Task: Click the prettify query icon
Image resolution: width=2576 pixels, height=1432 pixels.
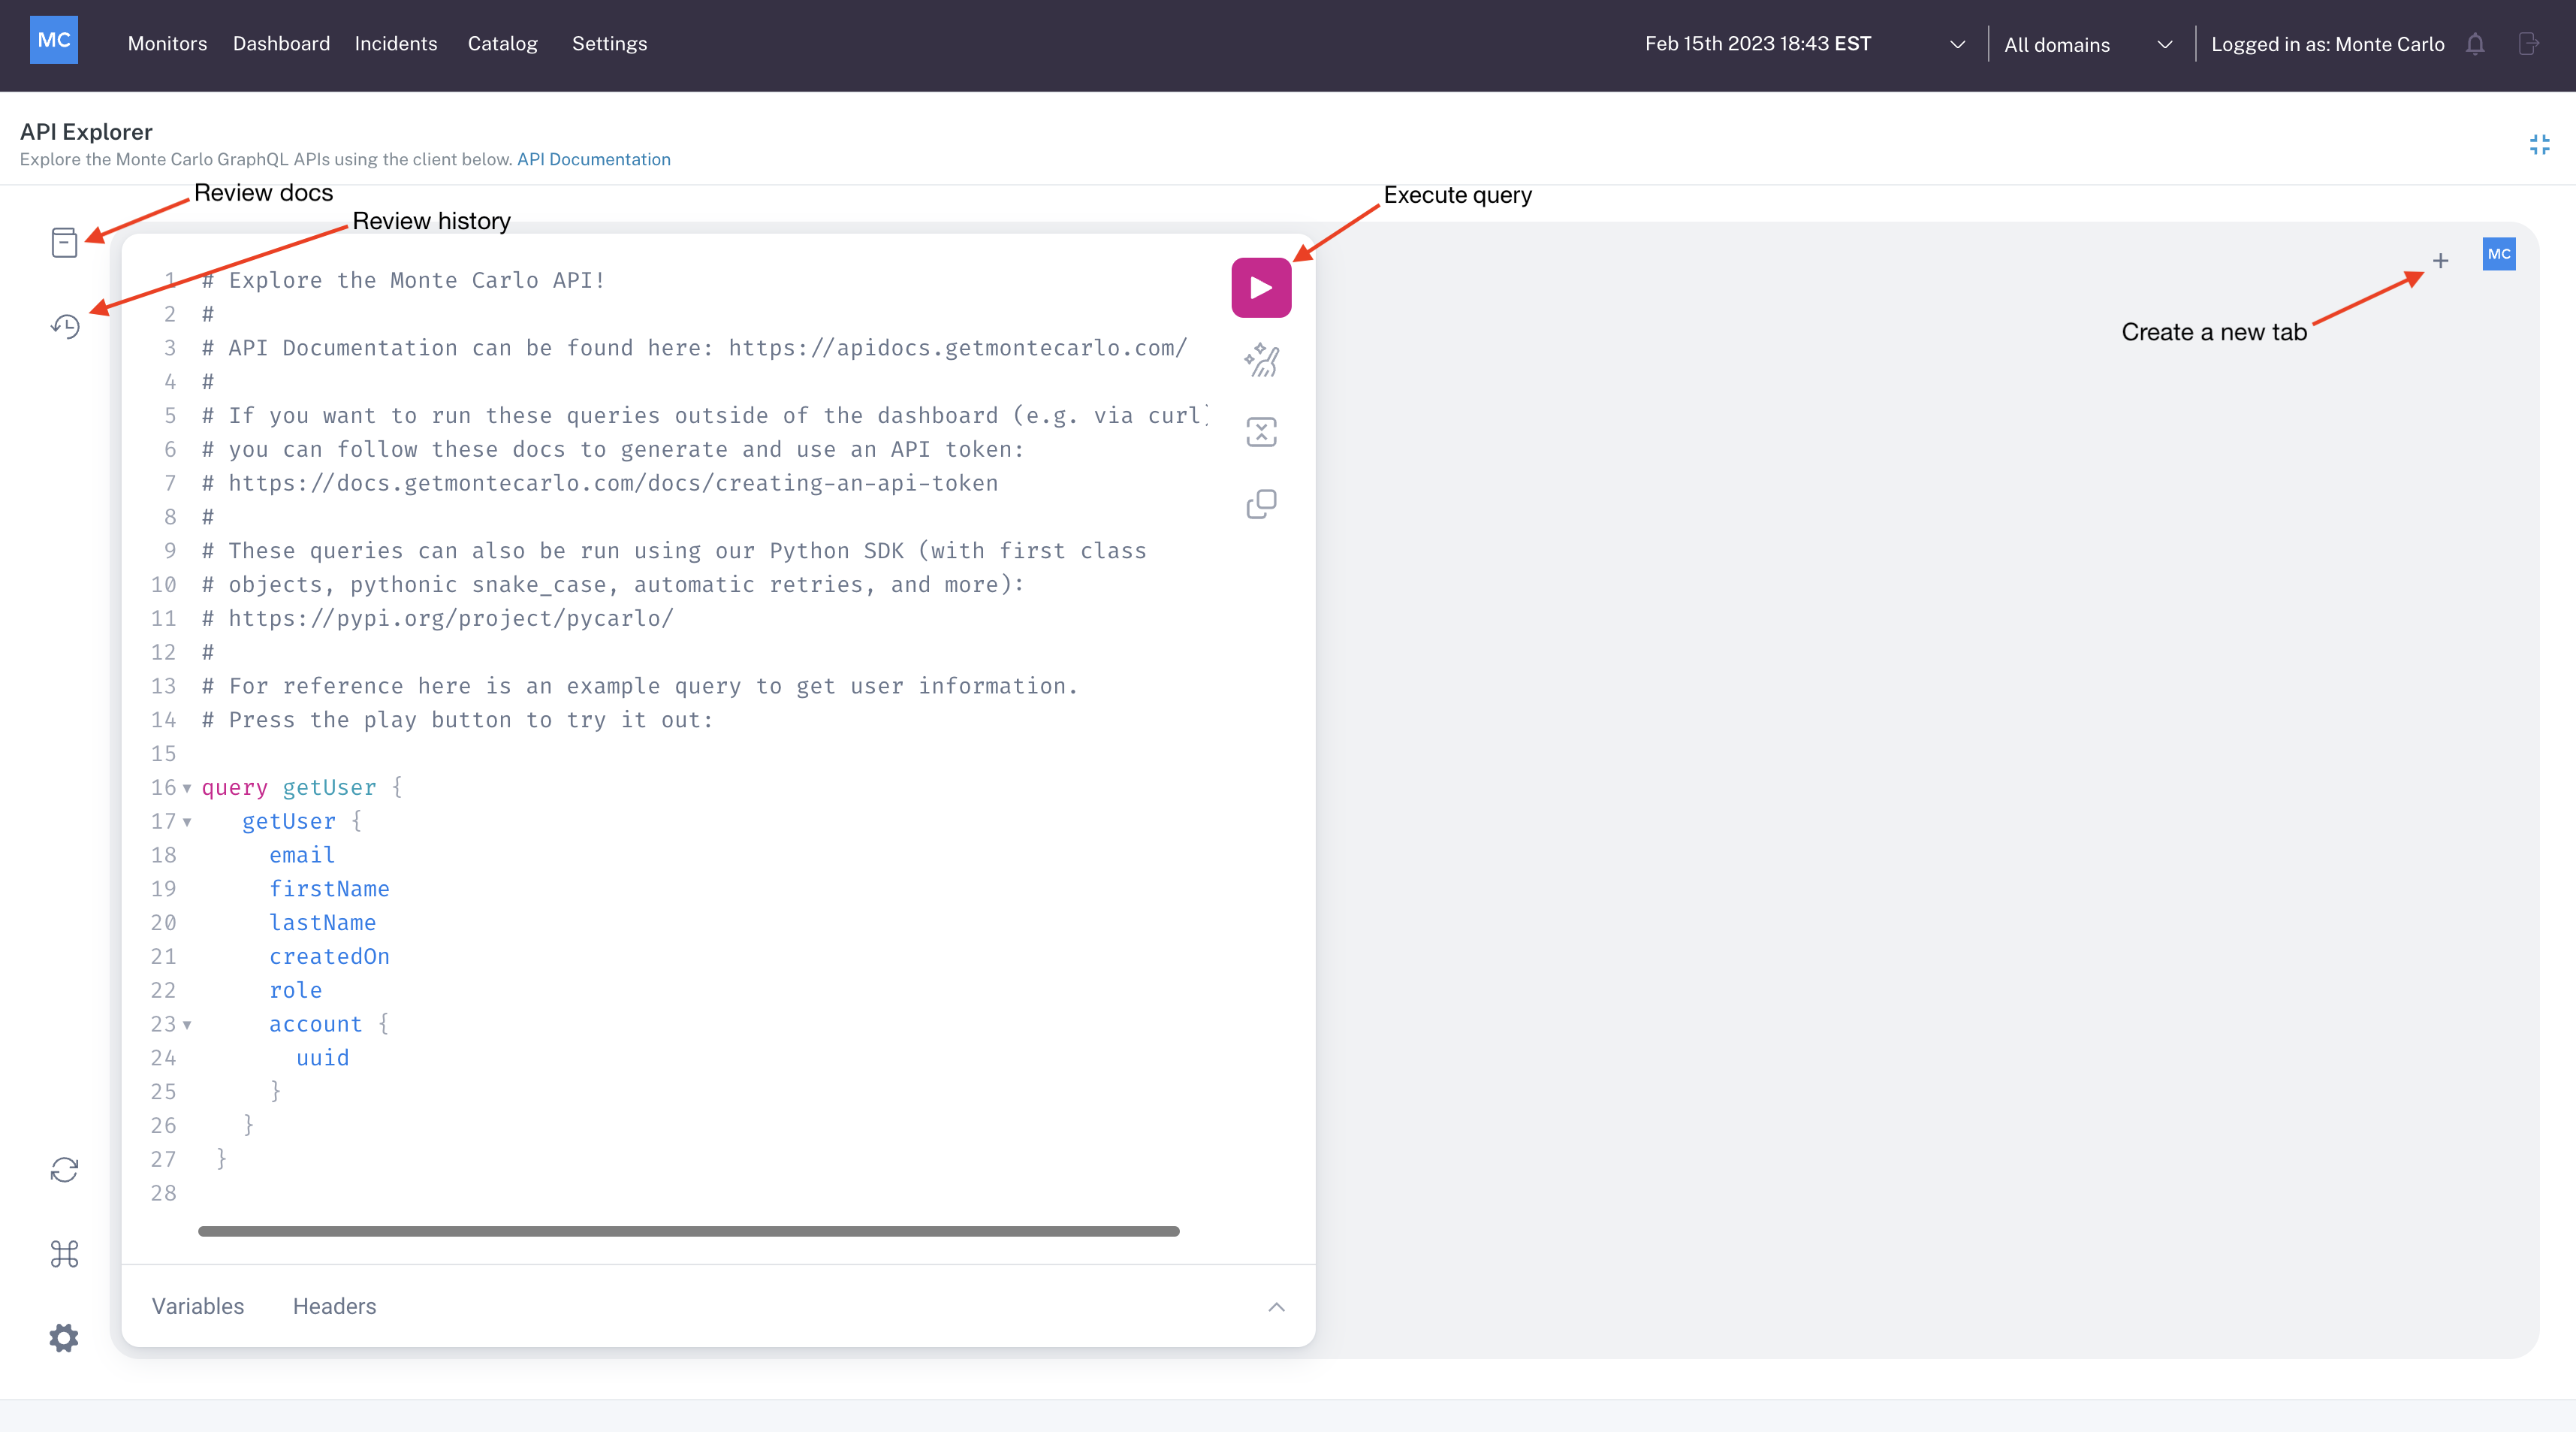Action: coord(1261,360)
